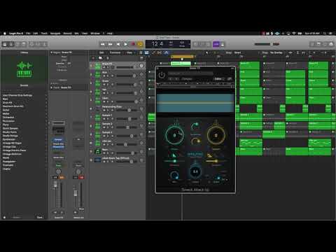Toggle the Catch playhead icon
The image size is (336, 252).
166,52
